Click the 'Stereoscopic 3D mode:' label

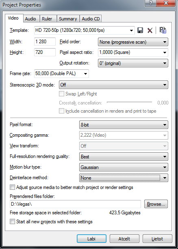(32, 85)
